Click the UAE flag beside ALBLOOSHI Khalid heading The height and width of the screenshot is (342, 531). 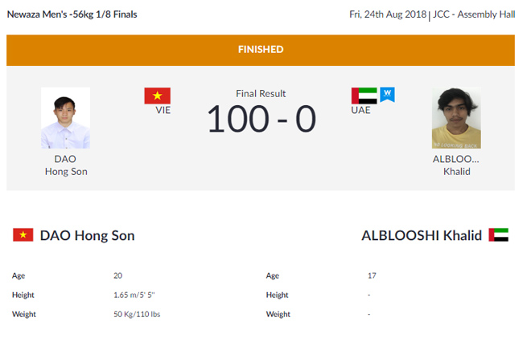point(499,235)
